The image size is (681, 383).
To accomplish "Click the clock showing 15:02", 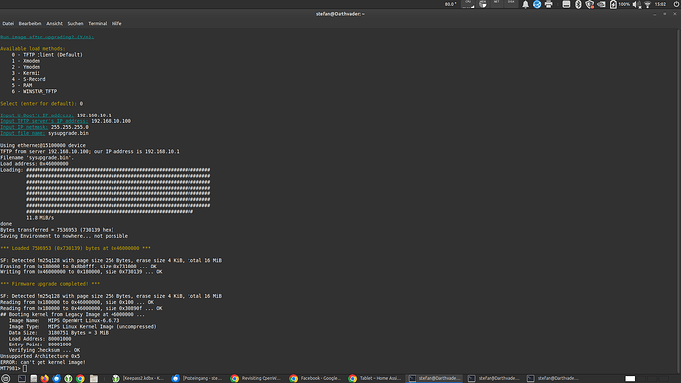I will pos(660,4).
